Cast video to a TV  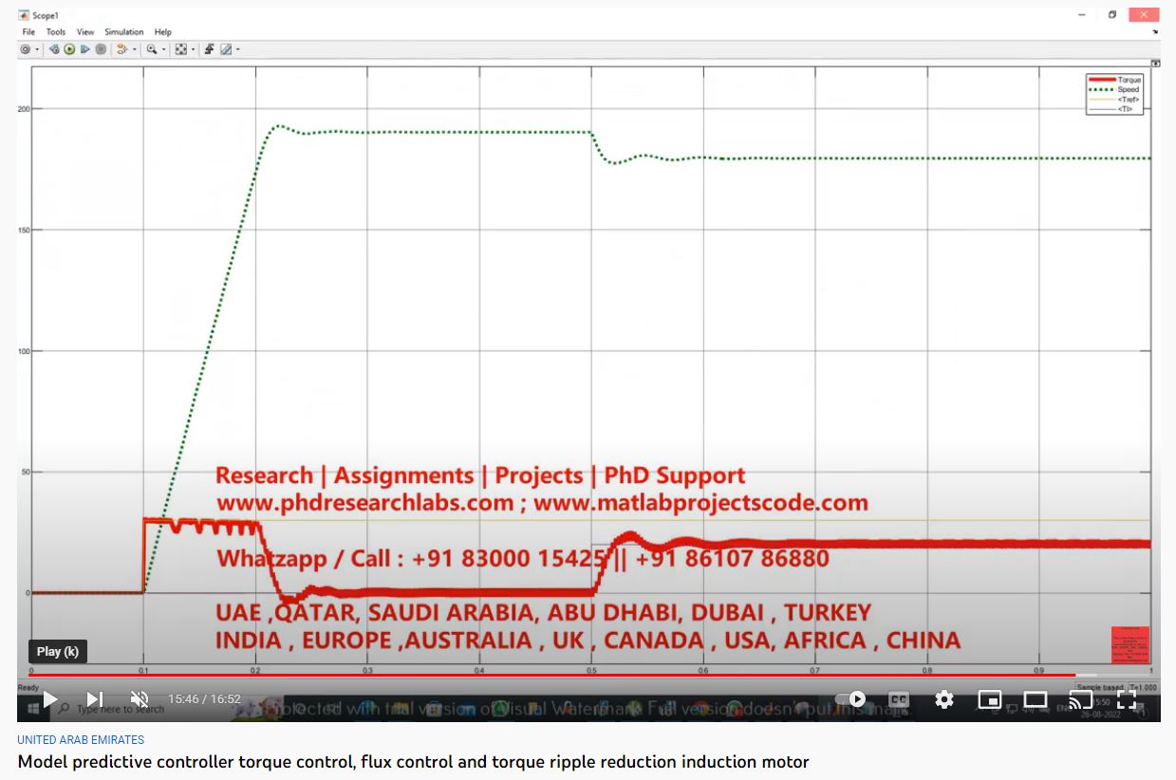pos(1080,699)
